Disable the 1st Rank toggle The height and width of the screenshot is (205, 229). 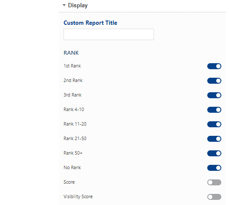tap(214, 66)
